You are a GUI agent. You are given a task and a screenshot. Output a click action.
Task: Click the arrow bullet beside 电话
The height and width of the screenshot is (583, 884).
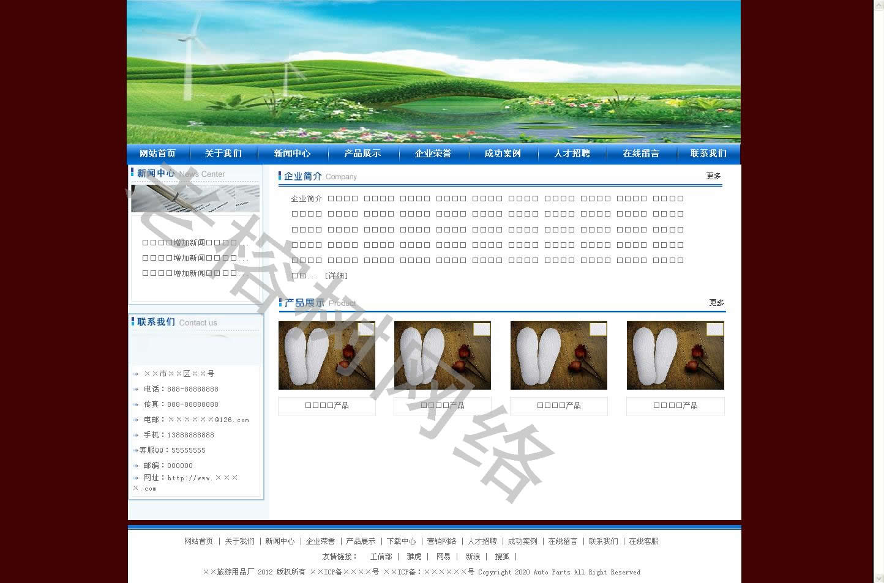tap(136, 389)
